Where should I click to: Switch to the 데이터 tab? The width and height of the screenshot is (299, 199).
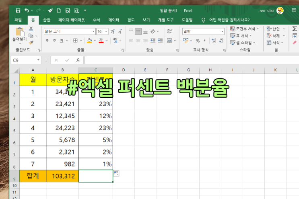pyautogui.click(x=114, y=20)
